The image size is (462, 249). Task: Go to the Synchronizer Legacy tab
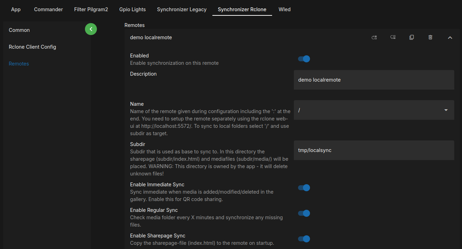[x=181, y=9]
